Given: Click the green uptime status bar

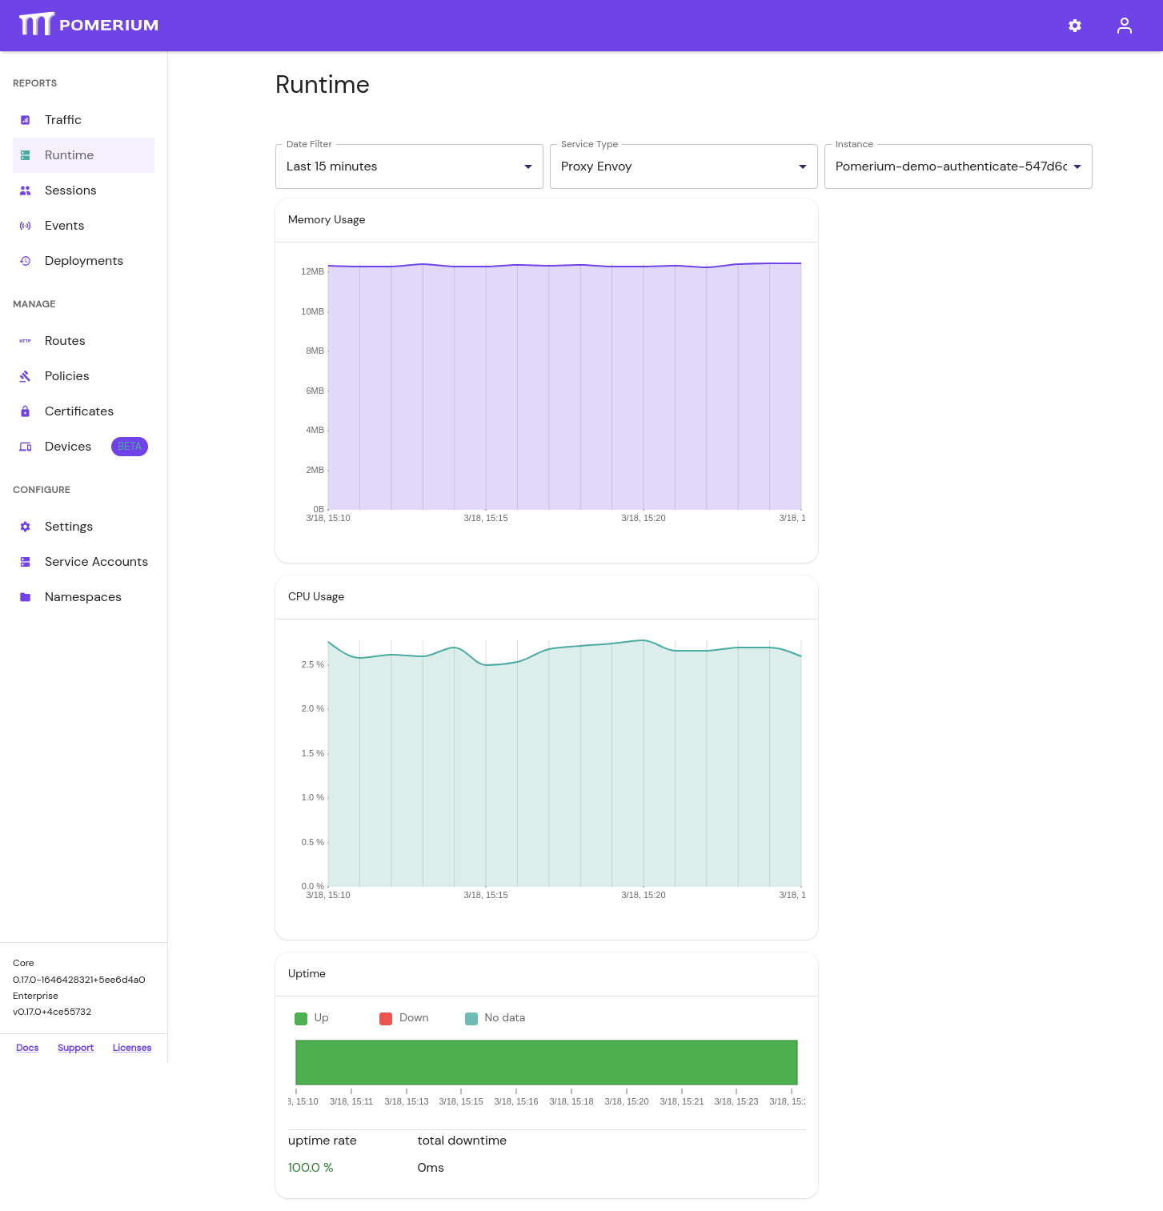Looking at the screenshot, I should tap(547, 1062).
